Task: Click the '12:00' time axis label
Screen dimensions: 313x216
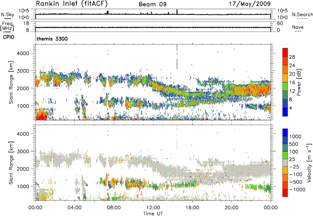Action: click(153, 208)
